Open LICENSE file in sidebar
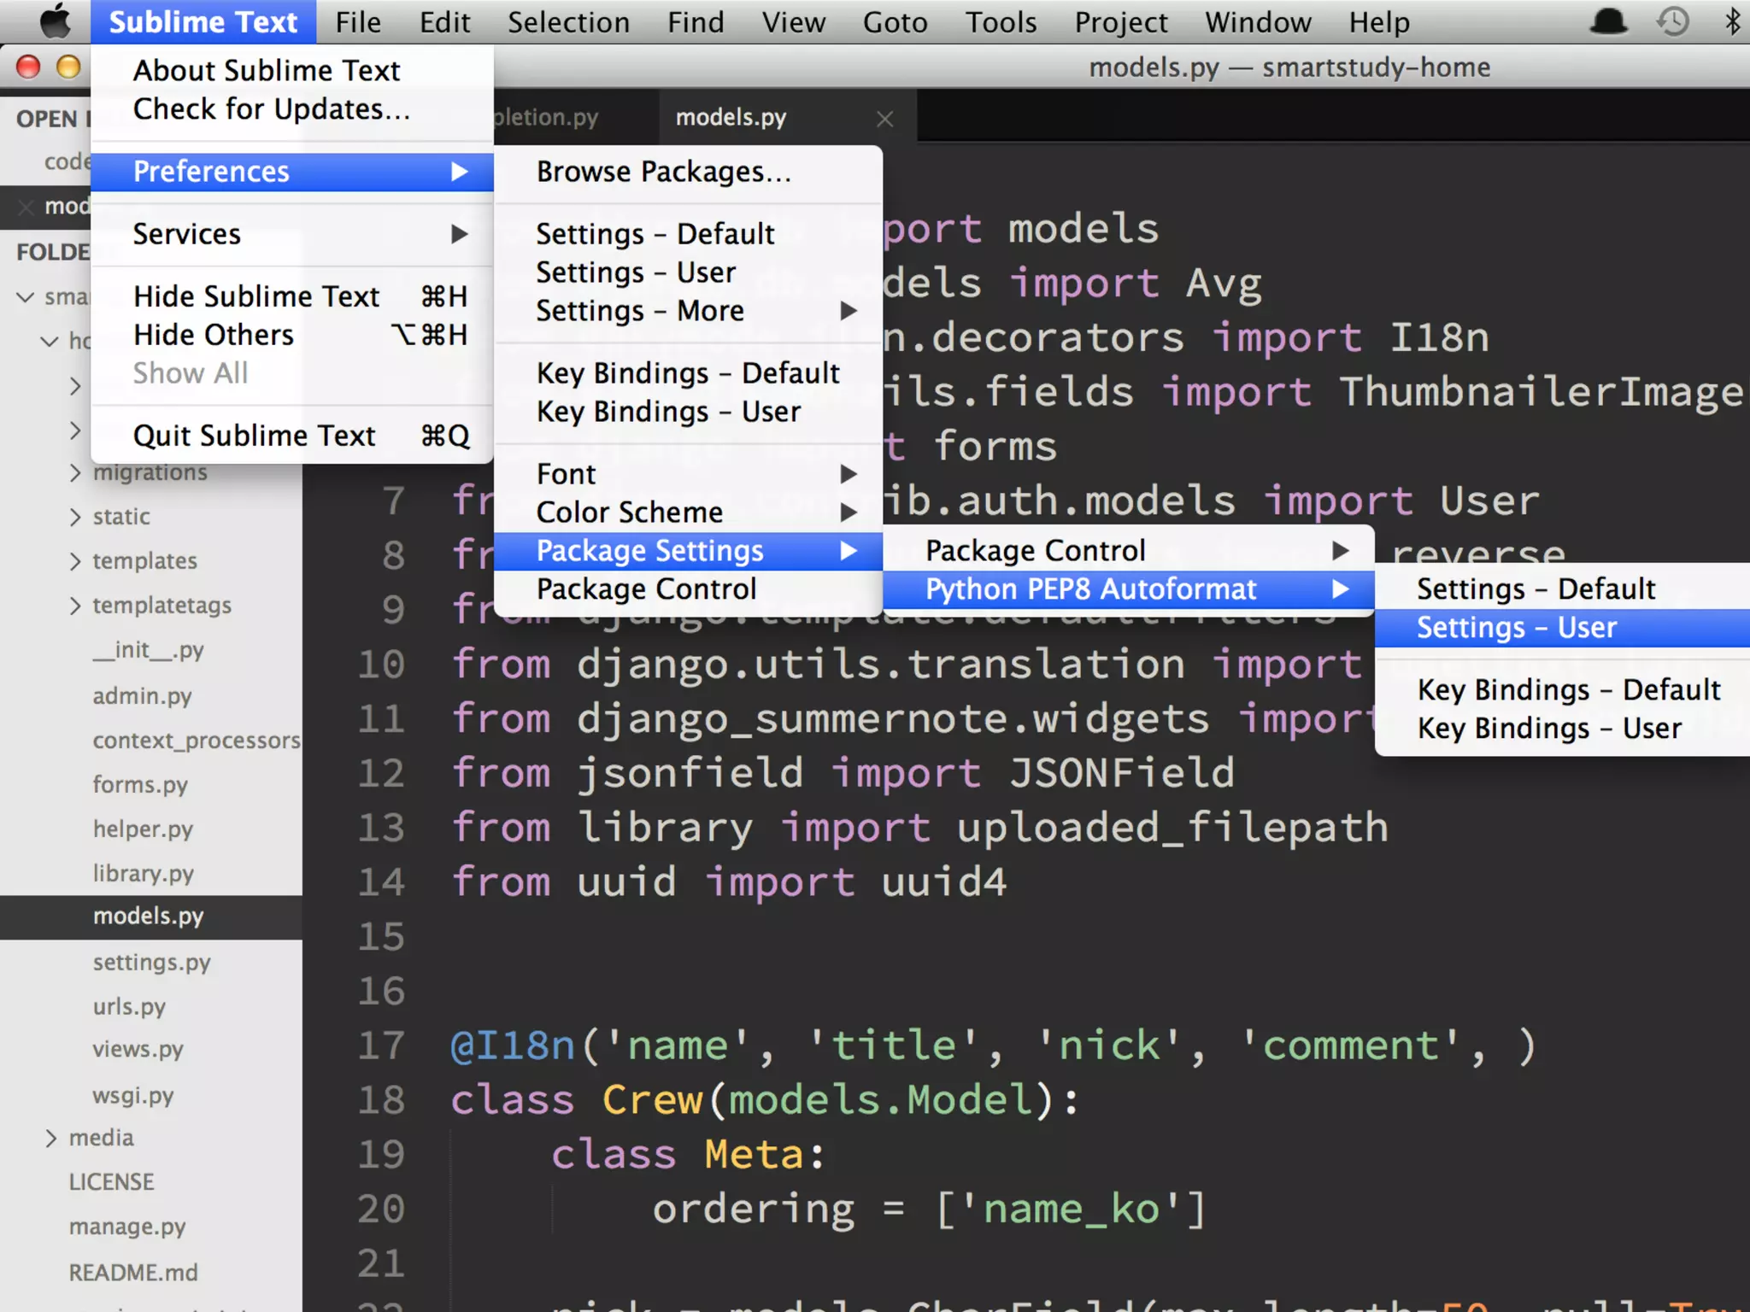The width and height of the screenshot is (1750, 1312). click(x=111, y=1183)
